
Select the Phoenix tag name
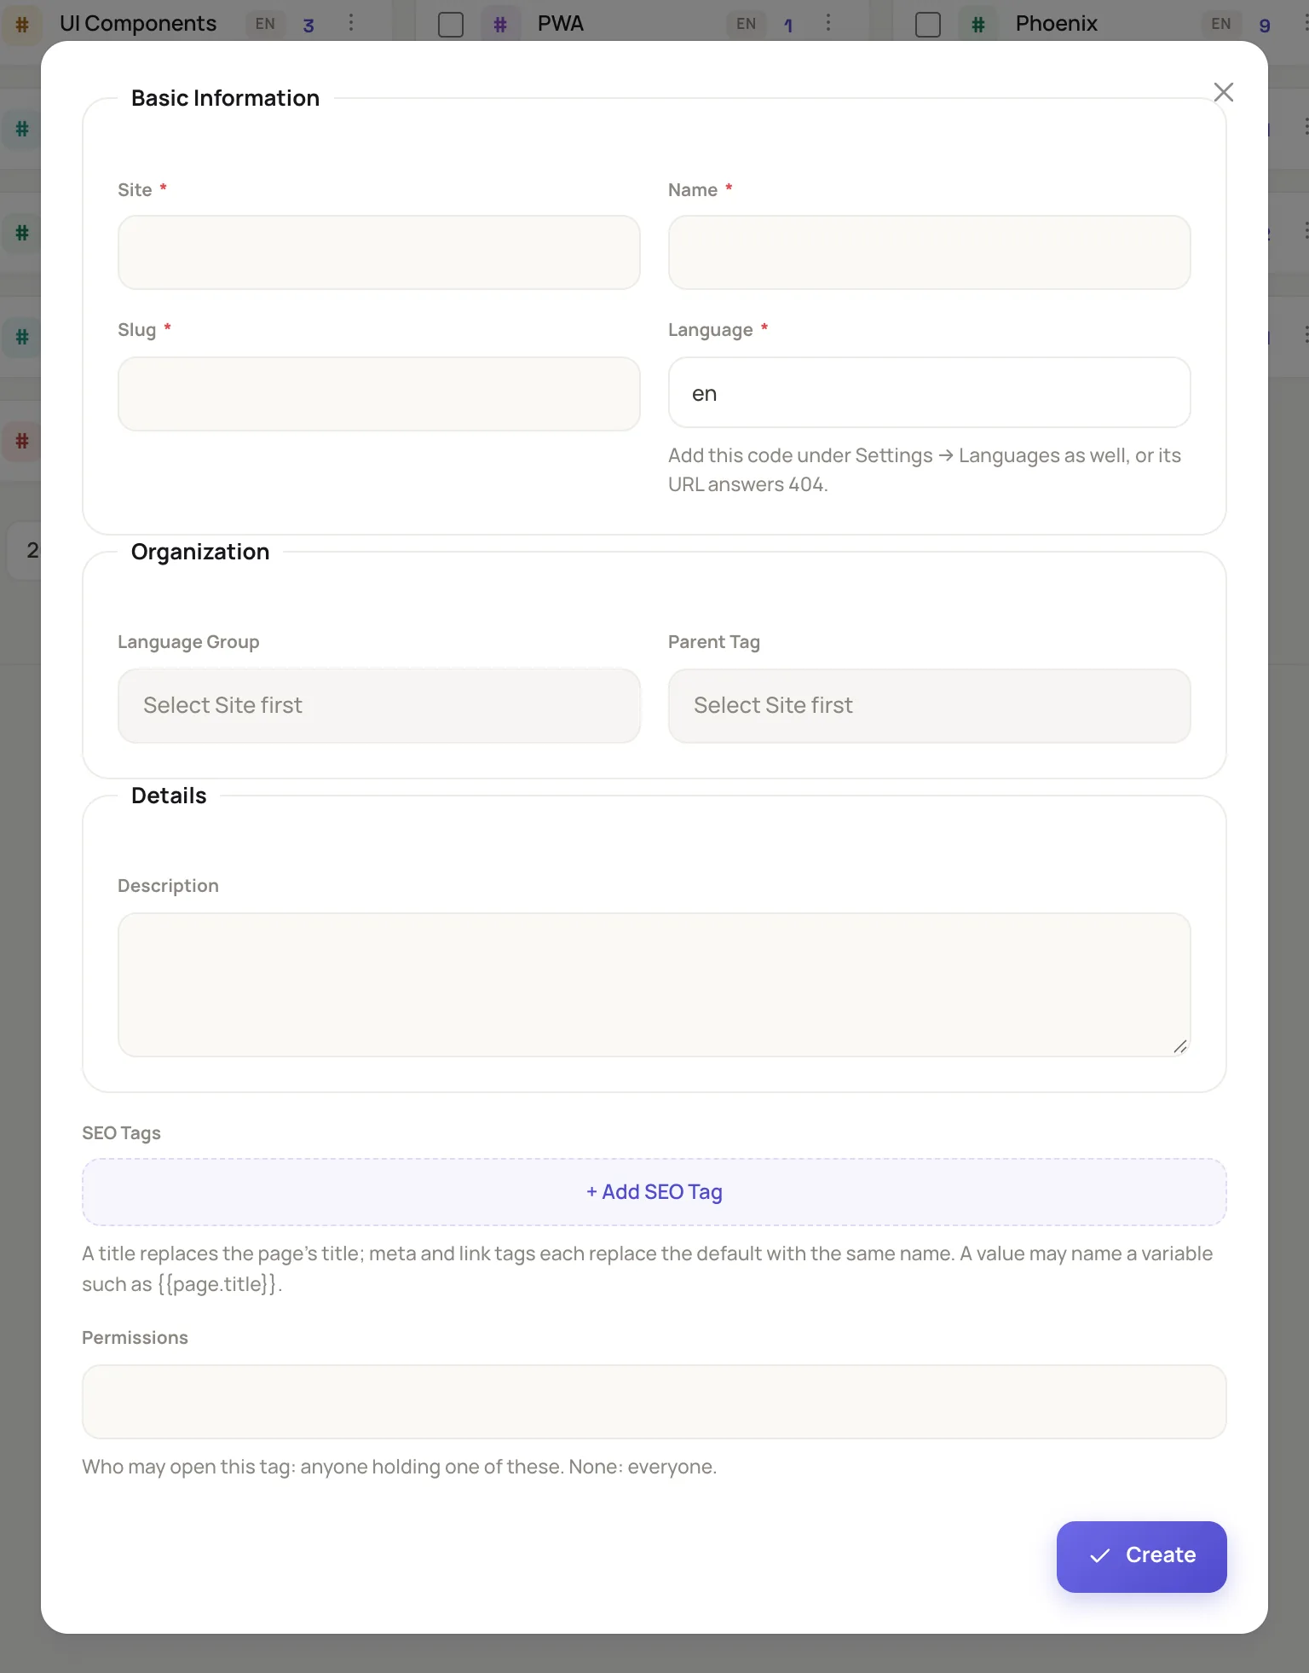coord(1057,24)
